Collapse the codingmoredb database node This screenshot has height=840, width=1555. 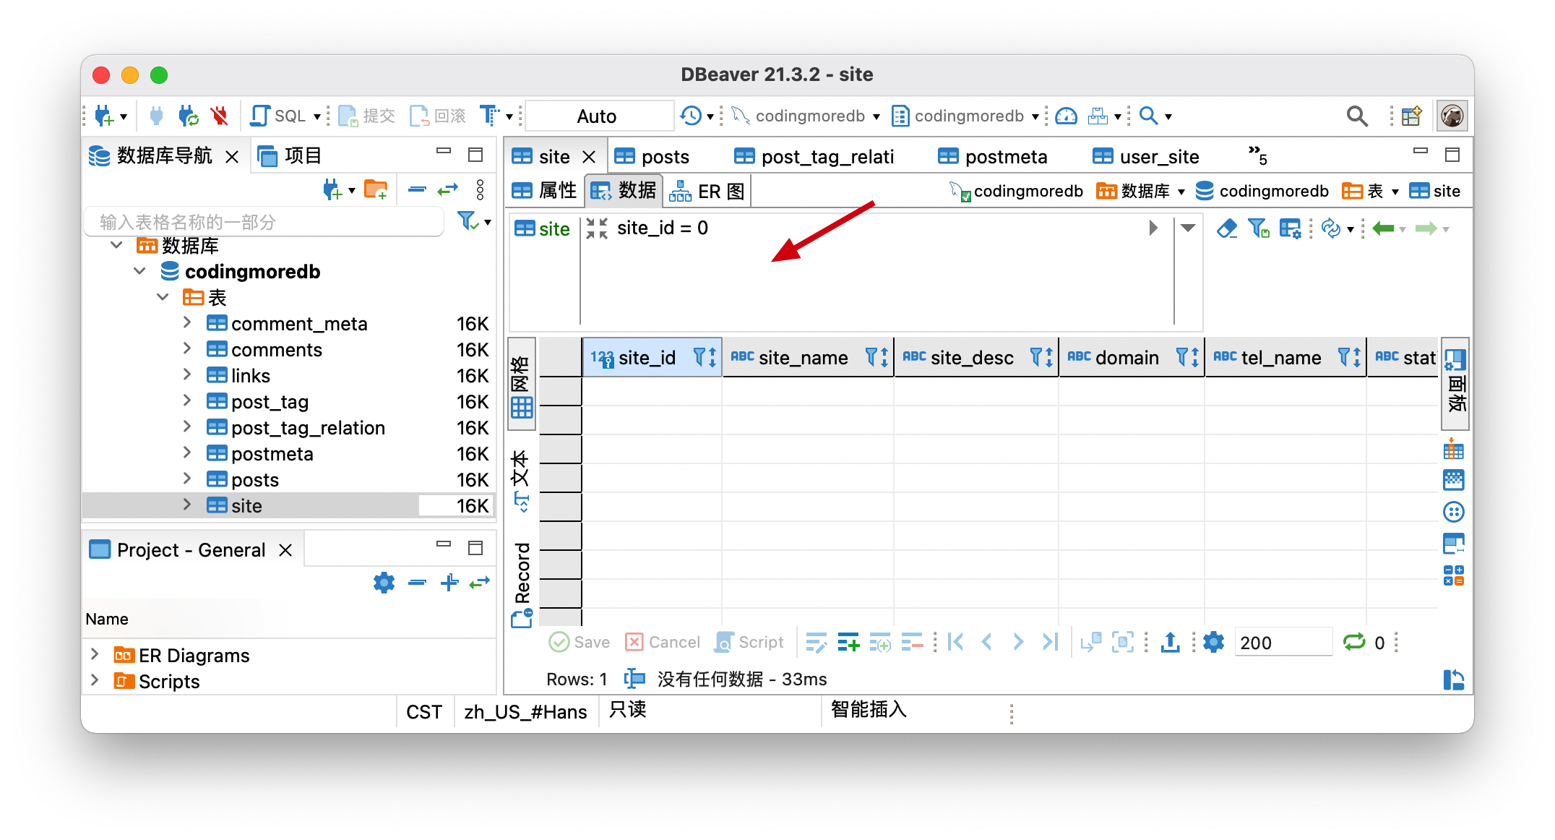click(140, 272)
